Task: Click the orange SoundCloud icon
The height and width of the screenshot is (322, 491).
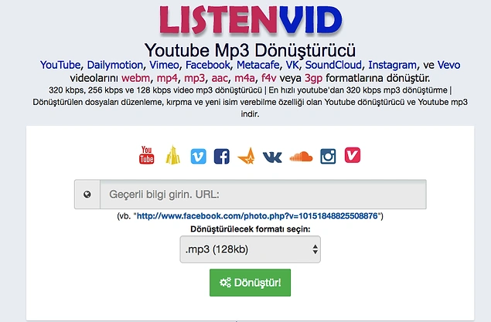Action: tap(302, 156)
